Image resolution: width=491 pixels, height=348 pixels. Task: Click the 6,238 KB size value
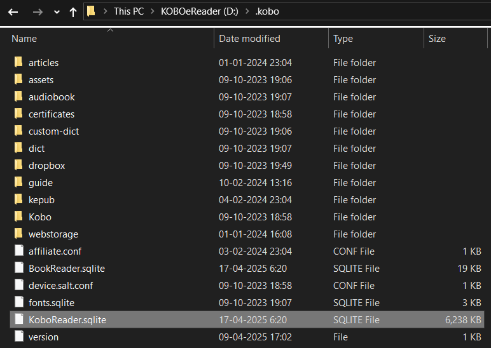(463, 320)
